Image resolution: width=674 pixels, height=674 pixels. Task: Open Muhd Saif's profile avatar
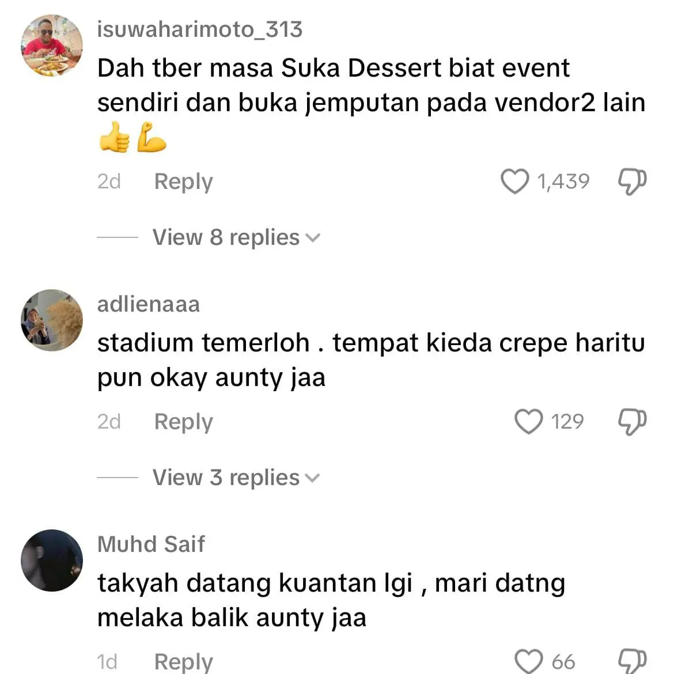(x=52, y=561)
